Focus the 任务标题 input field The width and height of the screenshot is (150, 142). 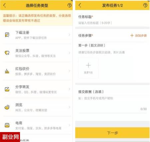pyautogui.click(x=112, y=23)
